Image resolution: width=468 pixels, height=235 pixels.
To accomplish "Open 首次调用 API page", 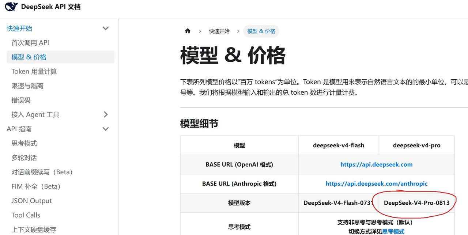I will (x=30, y=42).
